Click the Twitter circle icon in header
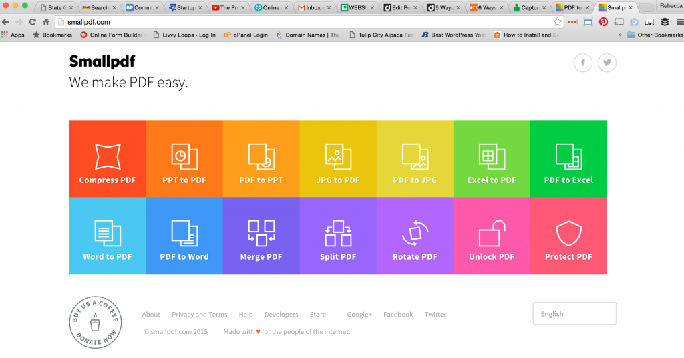This screenshot has width=684, height=358. [x=607, y=63]
